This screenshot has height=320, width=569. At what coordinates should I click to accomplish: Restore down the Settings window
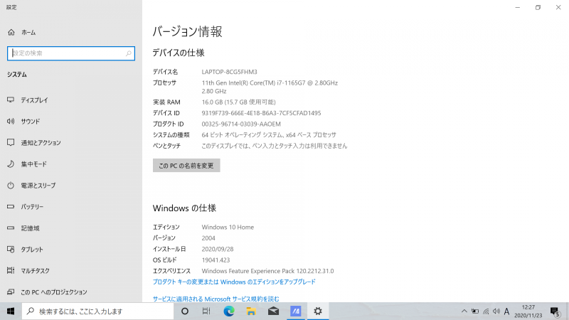click(x=538, y=7)
